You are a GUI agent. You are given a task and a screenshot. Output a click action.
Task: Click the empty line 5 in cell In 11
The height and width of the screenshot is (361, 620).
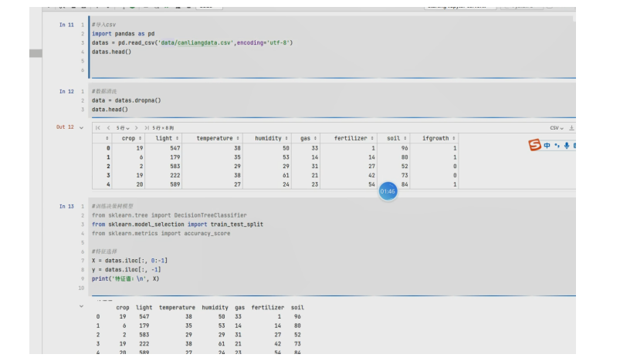pos(332,61)
